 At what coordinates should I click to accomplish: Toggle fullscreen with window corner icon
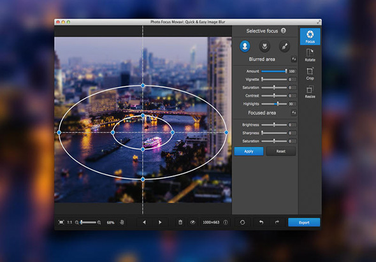point(319,22)
